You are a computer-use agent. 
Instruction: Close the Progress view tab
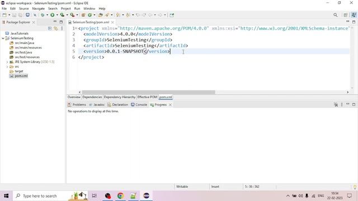tap(170, 105)
